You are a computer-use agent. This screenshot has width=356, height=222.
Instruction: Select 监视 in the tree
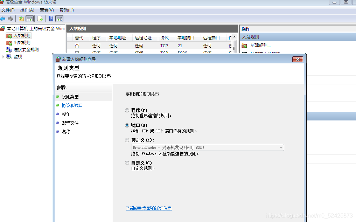(x=18, y=57)
